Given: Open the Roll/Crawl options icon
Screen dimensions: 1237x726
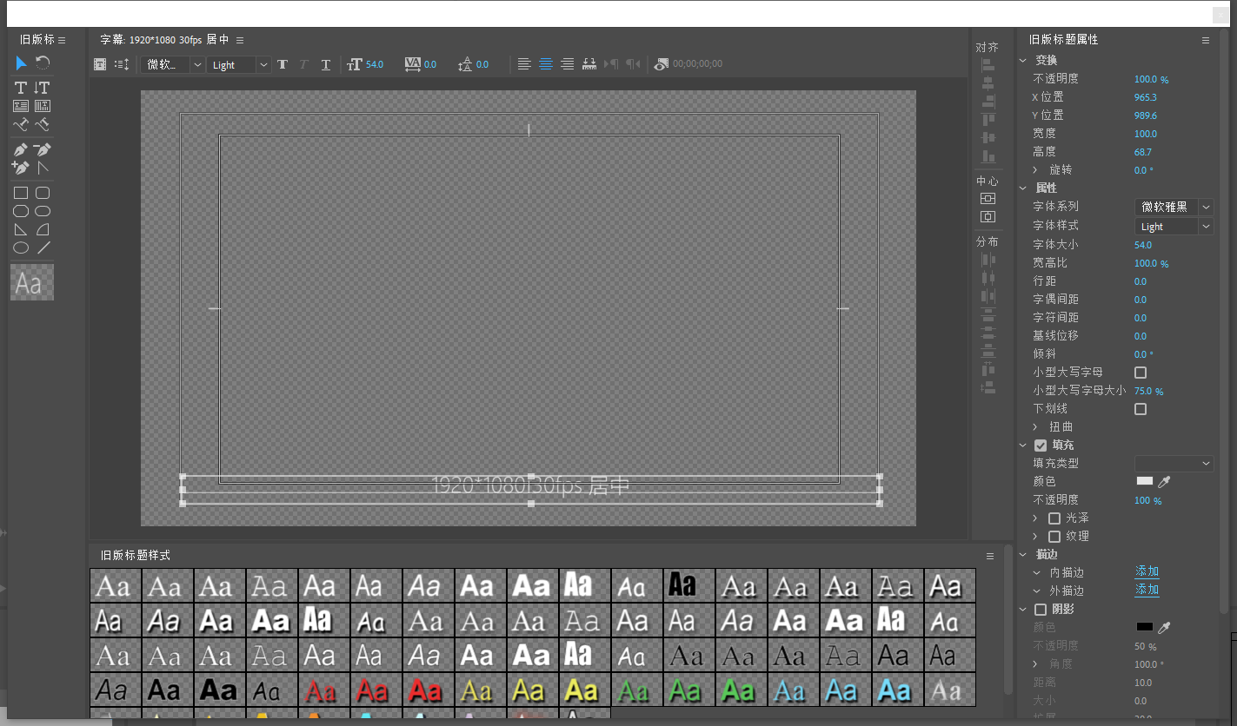Looking at the screenshot, I should [122, 64].
